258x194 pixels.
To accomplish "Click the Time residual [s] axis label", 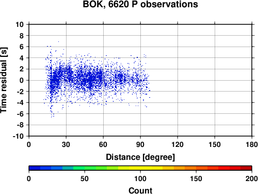I will coord(4,80).
